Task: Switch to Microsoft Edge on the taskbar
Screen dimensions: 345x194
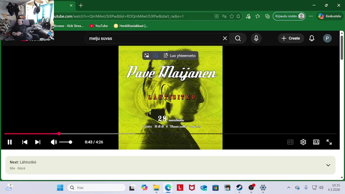Action: 168,188
